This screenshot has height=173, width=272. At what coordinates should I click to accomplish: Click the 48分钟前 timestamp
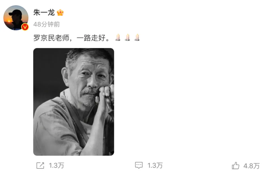tap(46, 24)
